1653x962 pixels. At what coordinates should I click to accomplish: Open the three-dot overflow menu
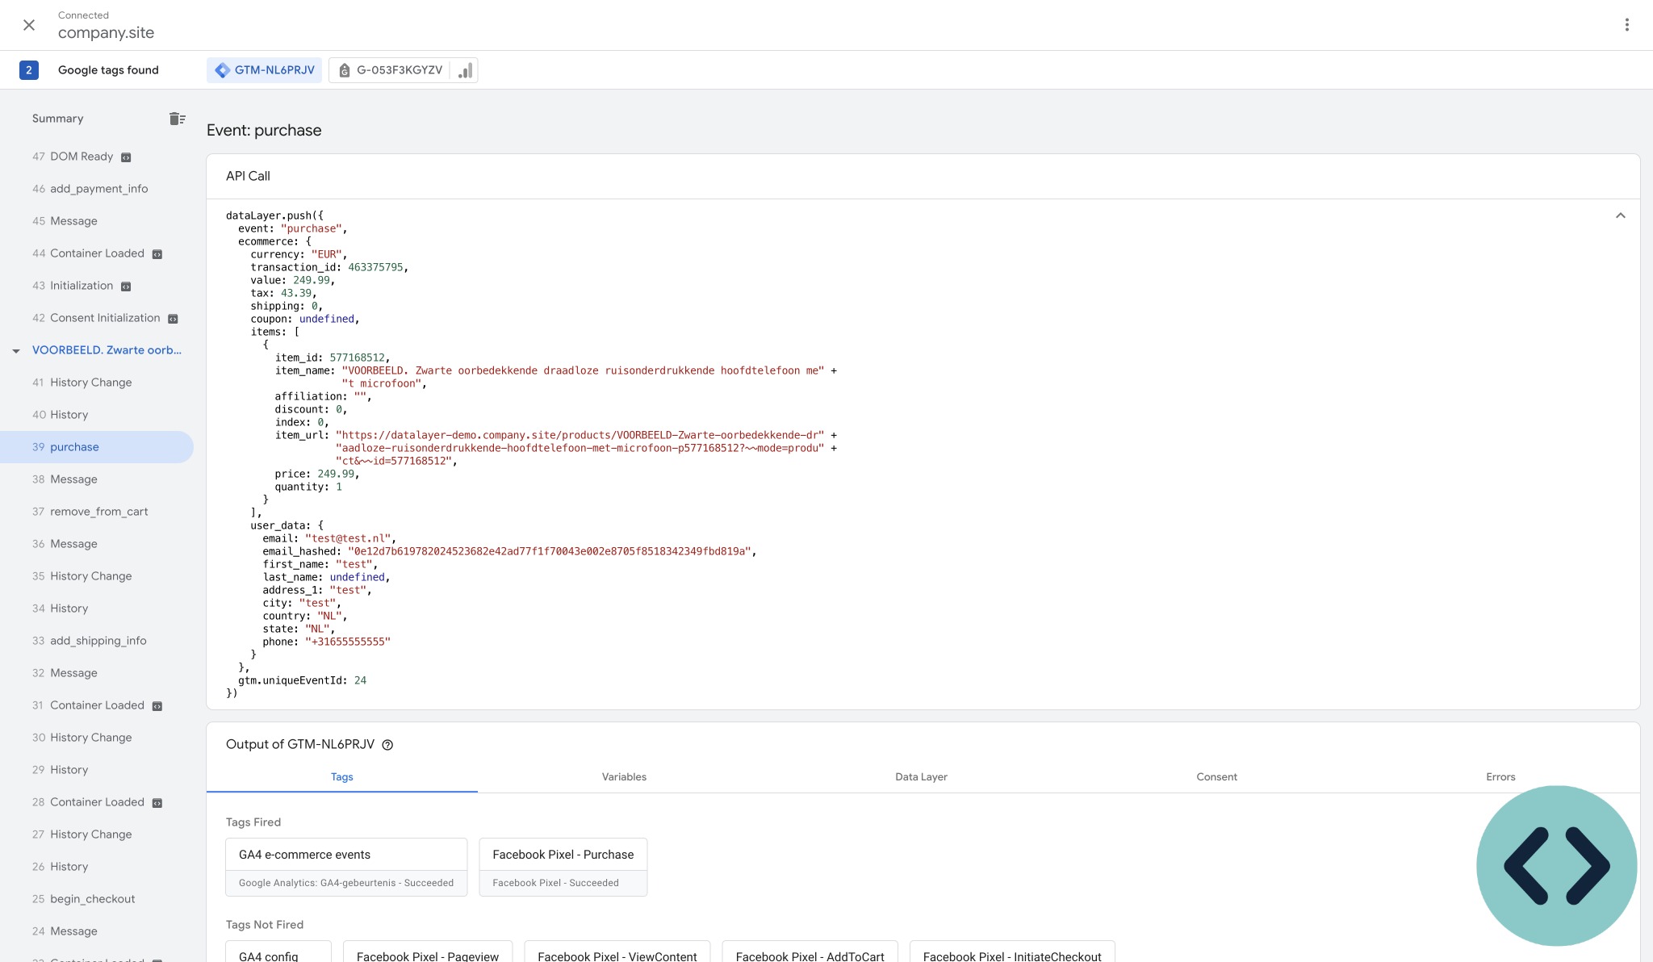click(x=1626, y=25)
